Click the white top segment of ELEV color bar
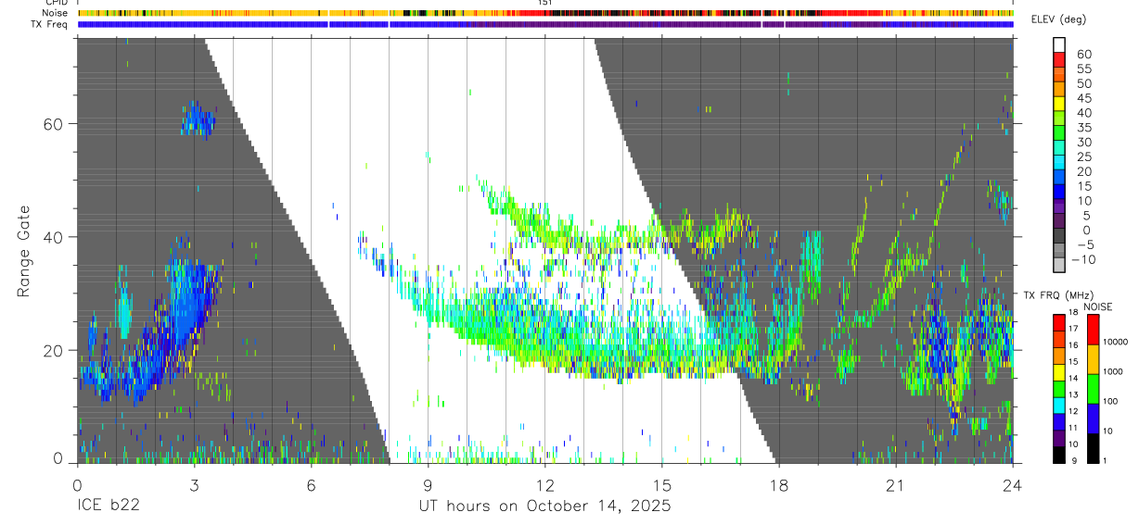The height and width of the screenshot is (525, 1139). pos(1059,44)
